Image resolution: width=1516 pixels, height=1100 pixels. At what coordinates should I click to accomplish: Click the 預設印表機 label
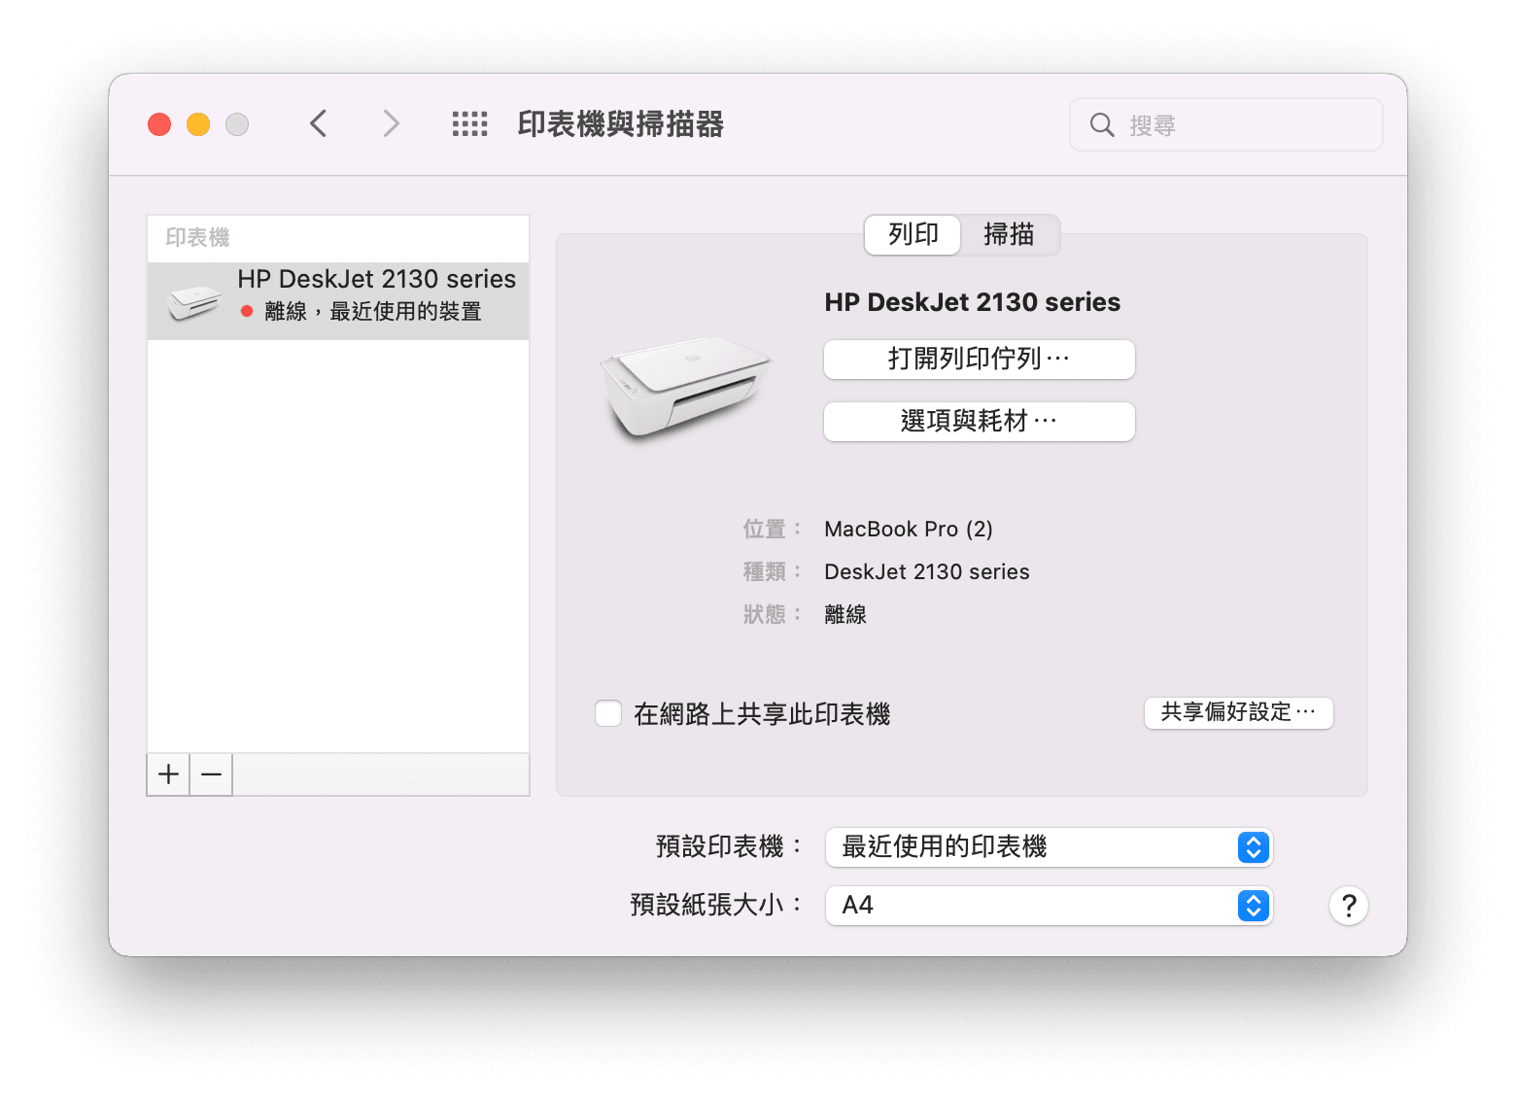coord(728,846)
